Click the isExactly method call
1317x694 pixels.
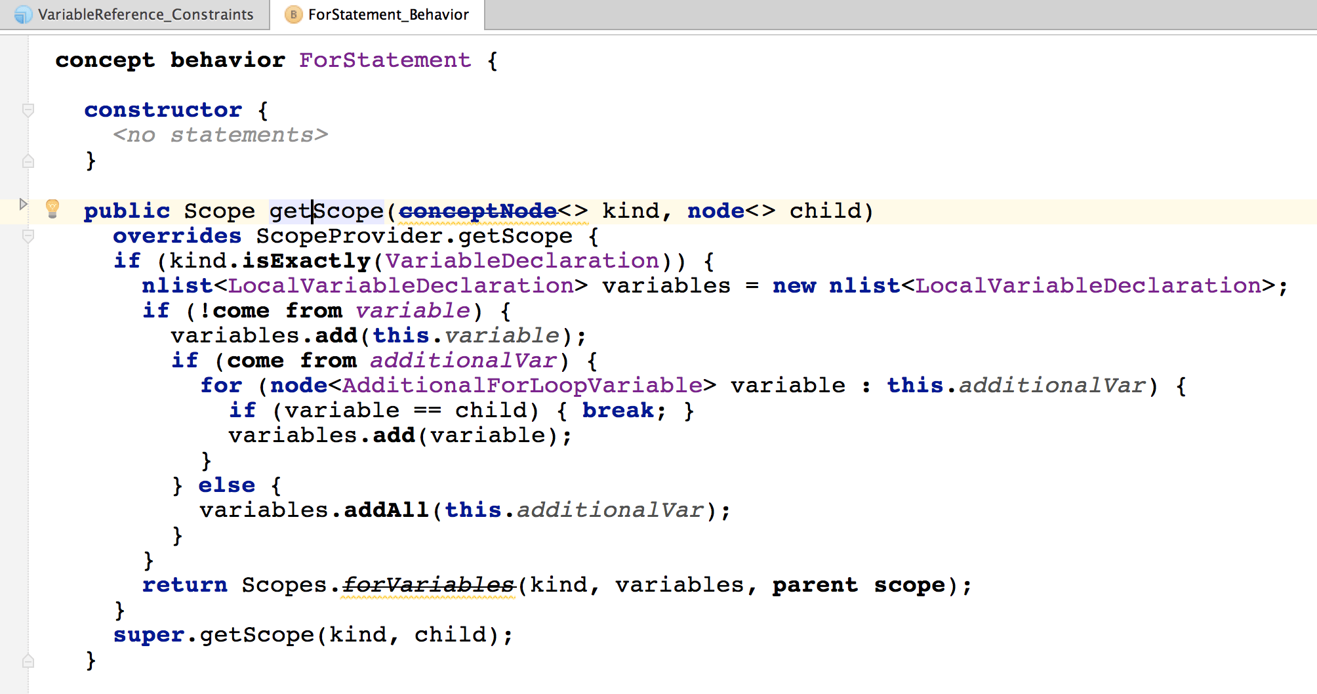(306, 261)
